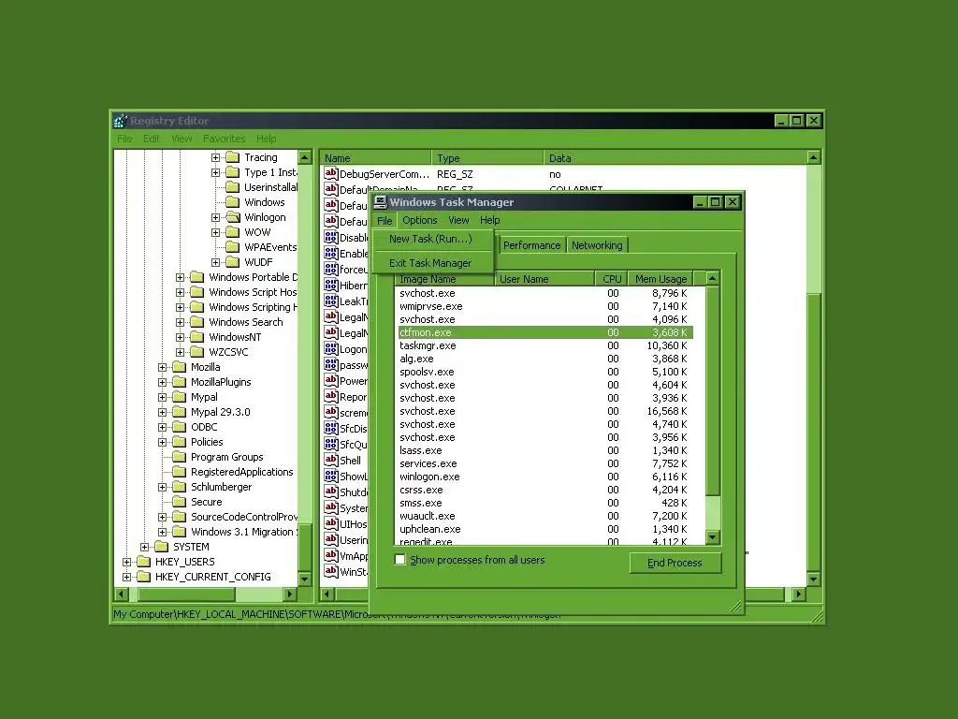The image size is (958, 719).
Task: Select the wmiprvse.exe process row
Action: click(545, 306)
